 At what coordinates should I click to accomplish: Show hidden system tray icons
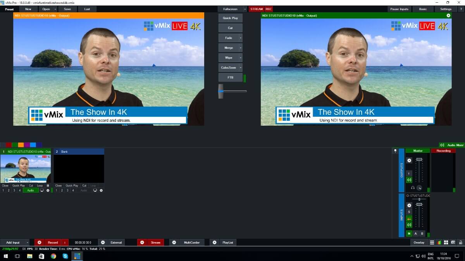[x=412, y=256]
